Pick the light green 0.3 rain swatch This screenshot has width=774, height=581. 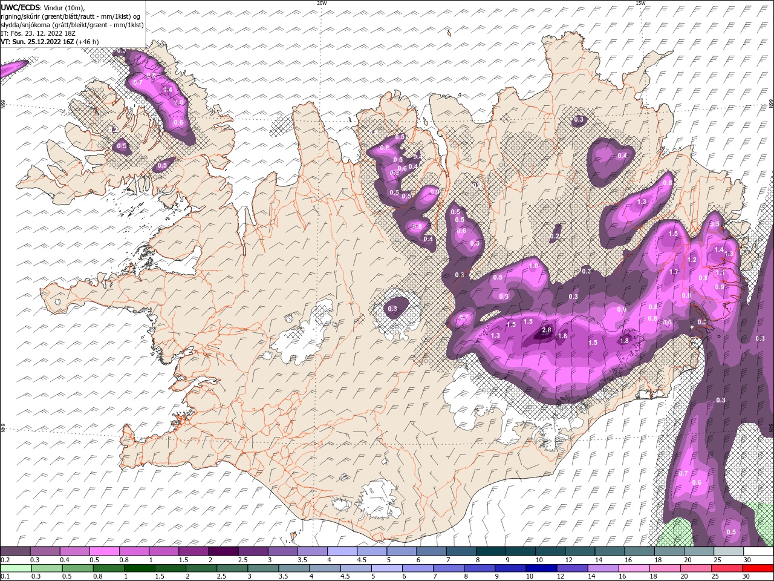click(46, 568)
